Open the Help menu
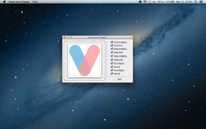Image resolution: width=206 pixels, height=129 pixels. 35,2
